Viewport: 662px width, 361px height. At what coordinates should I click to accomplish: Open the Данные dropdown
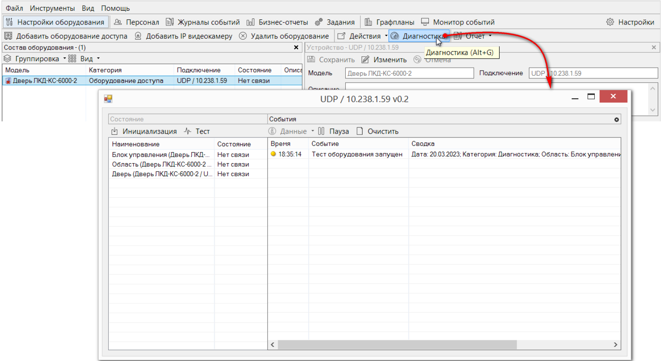point(291,131)
